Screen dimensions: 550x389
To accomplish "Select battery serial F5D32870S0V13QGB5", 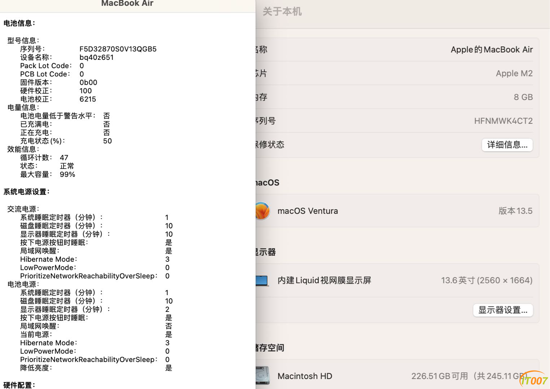I will 118,49.
